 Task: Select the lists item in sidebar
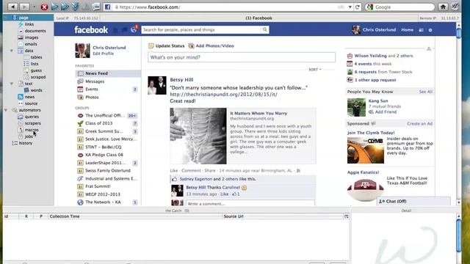(x=35, y=64)
